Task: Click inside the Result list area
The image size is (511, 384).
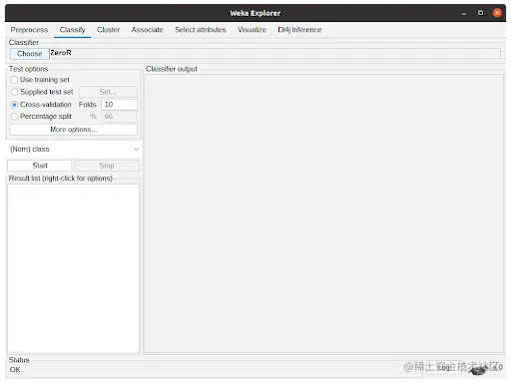Action: click(73, 268)
